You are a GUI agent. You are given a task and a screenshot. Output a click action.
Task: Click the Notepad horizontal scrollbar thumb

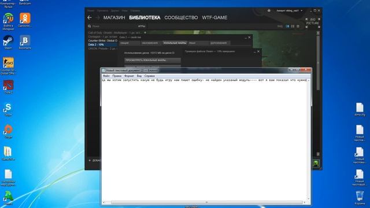pyautogui.click(x=207, y=202)
